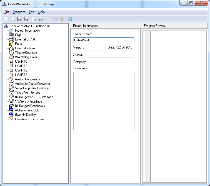Select Two Wire Interface in the tree
The width and height of the screenshot is (210, 186).
(27, 93)
